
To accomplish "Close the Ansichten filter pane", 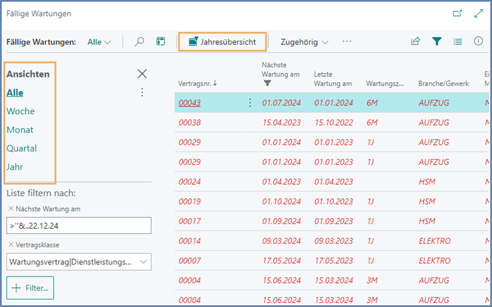I will (142, 74).
